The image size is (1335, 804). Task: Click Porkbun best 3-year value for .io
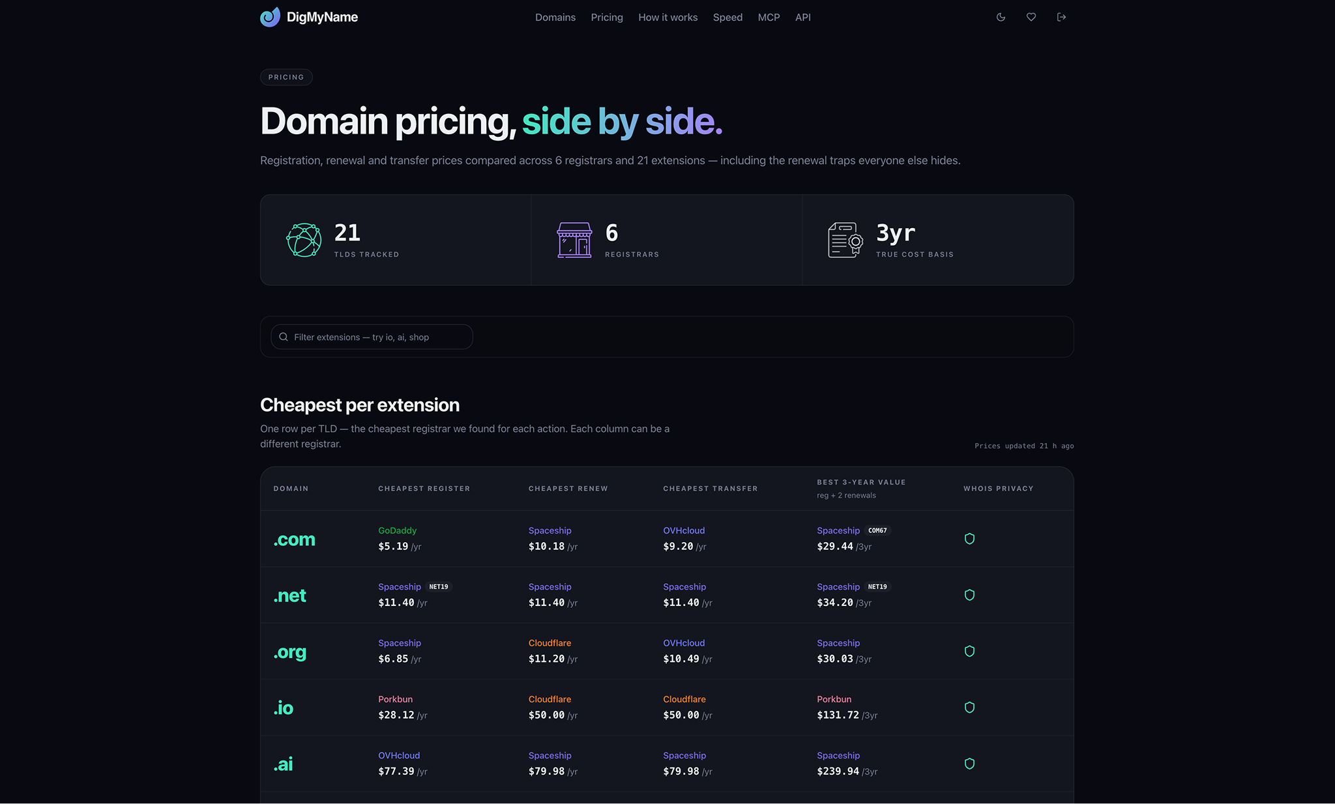click(x=834, y=699)
